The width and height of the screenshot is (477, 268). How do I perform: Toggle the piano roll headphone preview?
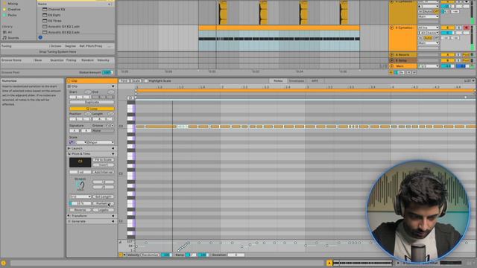tap(130, 98)
